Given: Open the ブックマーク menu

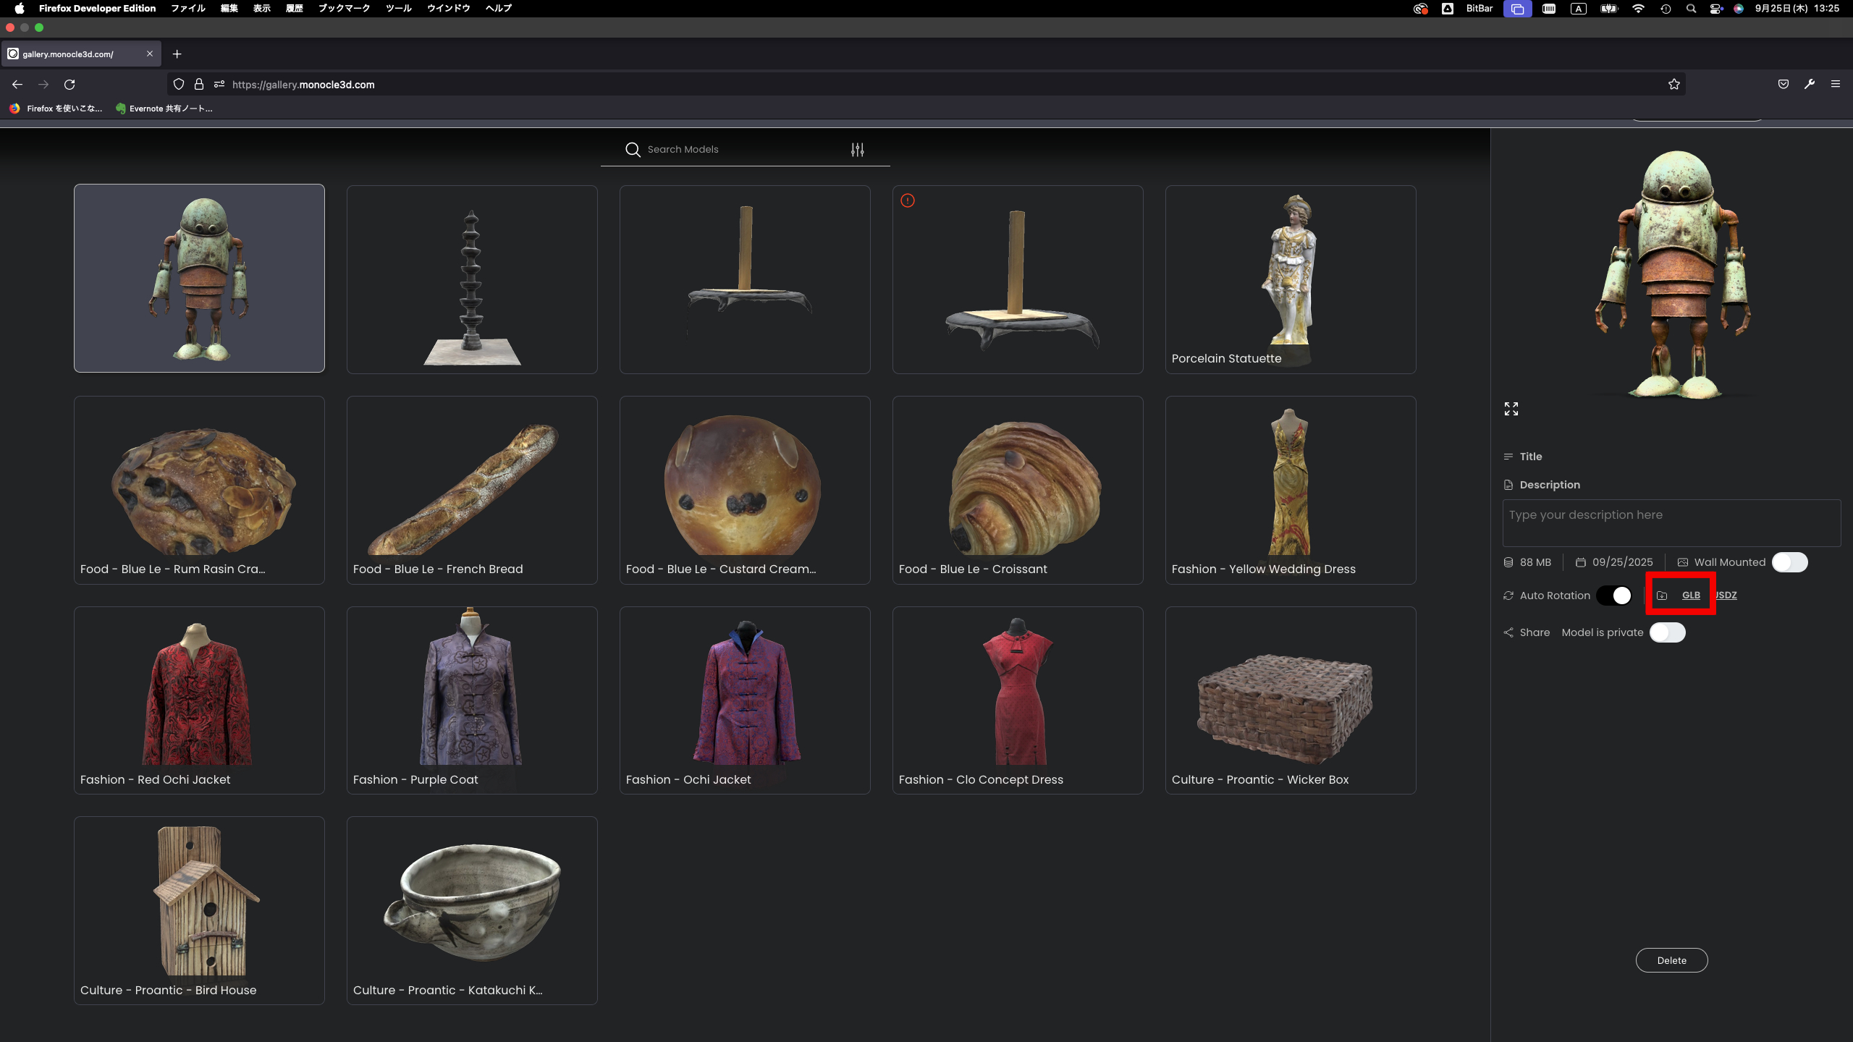Looking at the screenshot, I should [344, 8].
